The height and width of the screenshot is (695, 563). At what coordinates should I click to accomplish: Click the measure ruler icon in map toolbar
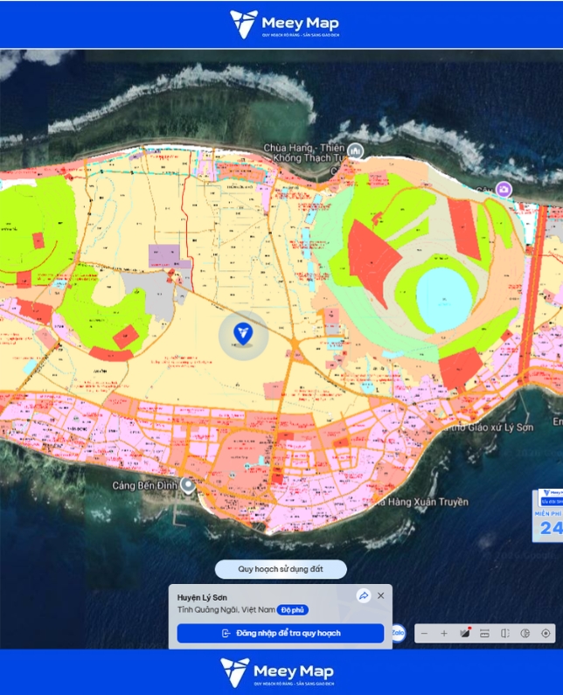coord(484,634)
